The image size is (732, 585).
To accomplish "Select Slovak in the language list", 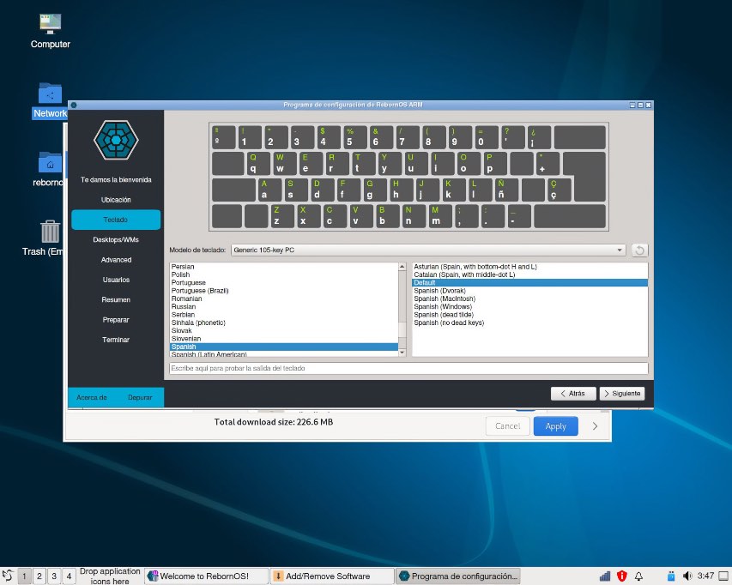I will (284, 331).
